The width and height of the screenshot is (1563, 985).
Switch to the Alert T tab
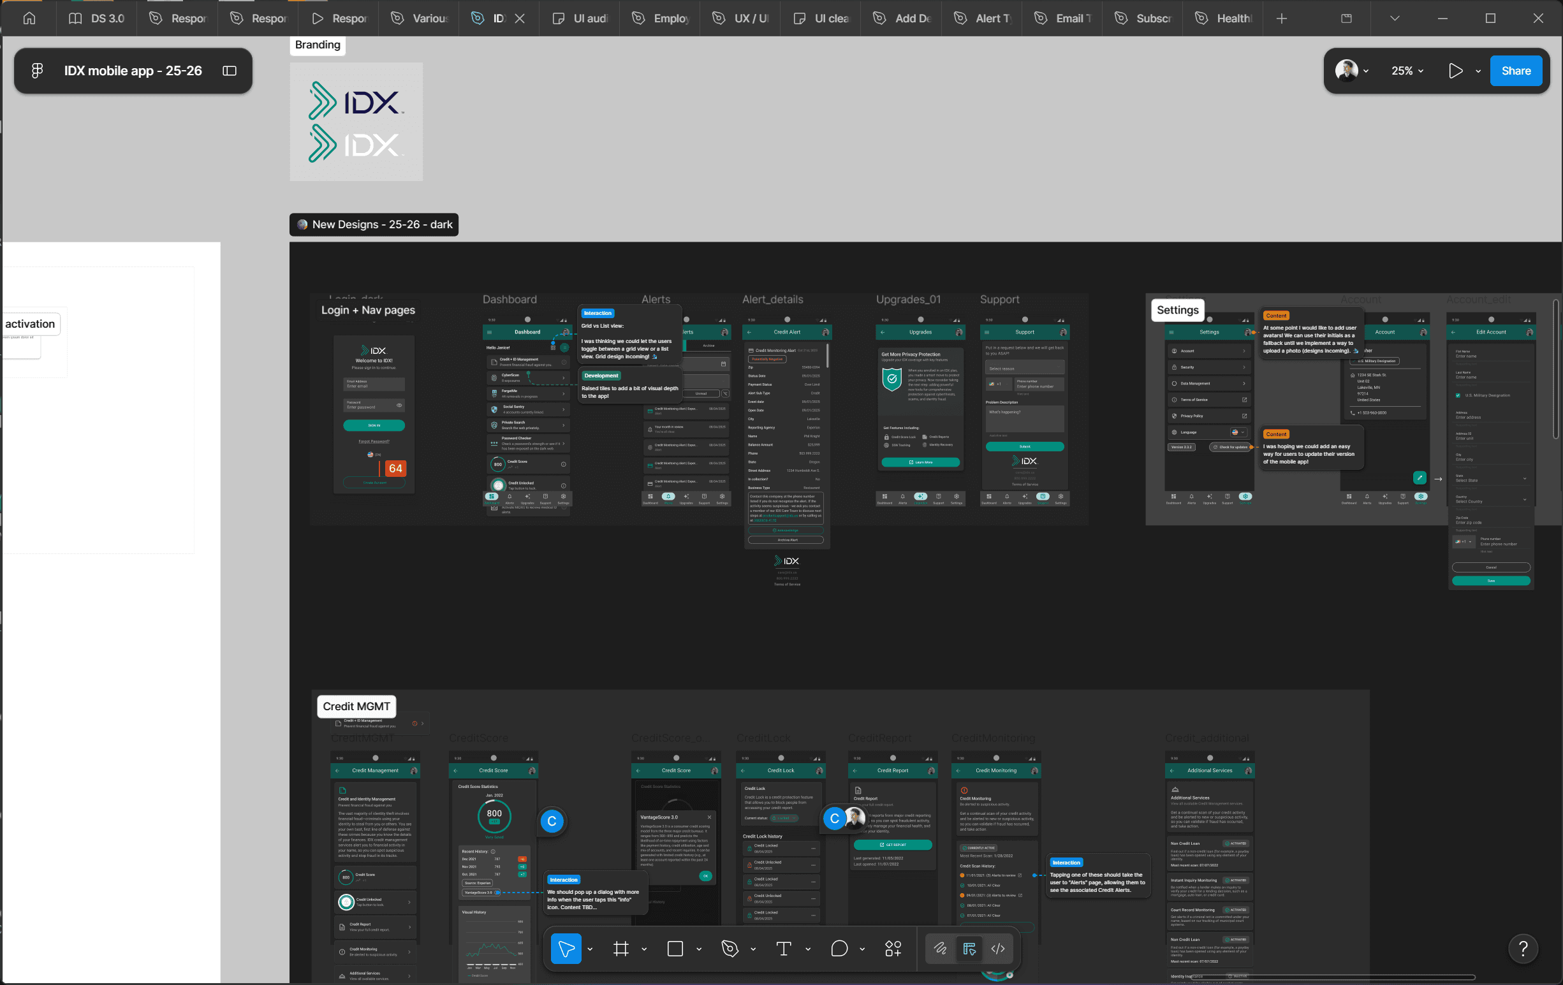pyautogui.click(x=983, y=18)
